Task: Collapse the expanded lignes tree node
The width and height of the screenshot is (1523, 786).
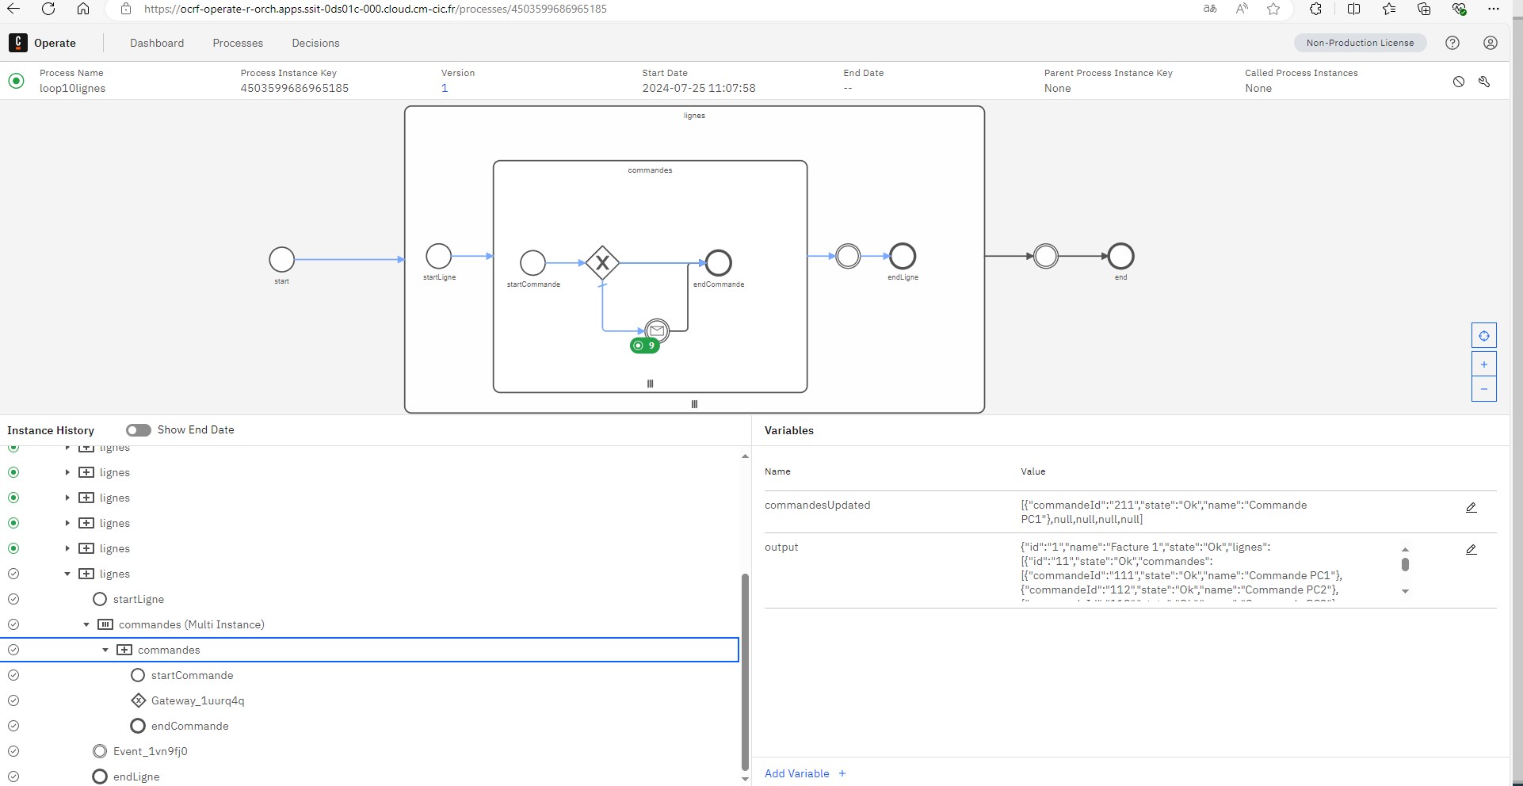Action: click(x=67, y=574)
